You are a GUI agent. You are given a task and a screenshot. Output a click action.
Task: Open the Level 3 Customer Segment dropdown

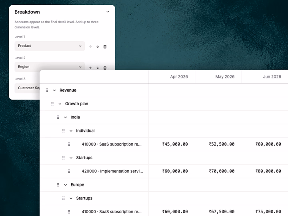27,88
